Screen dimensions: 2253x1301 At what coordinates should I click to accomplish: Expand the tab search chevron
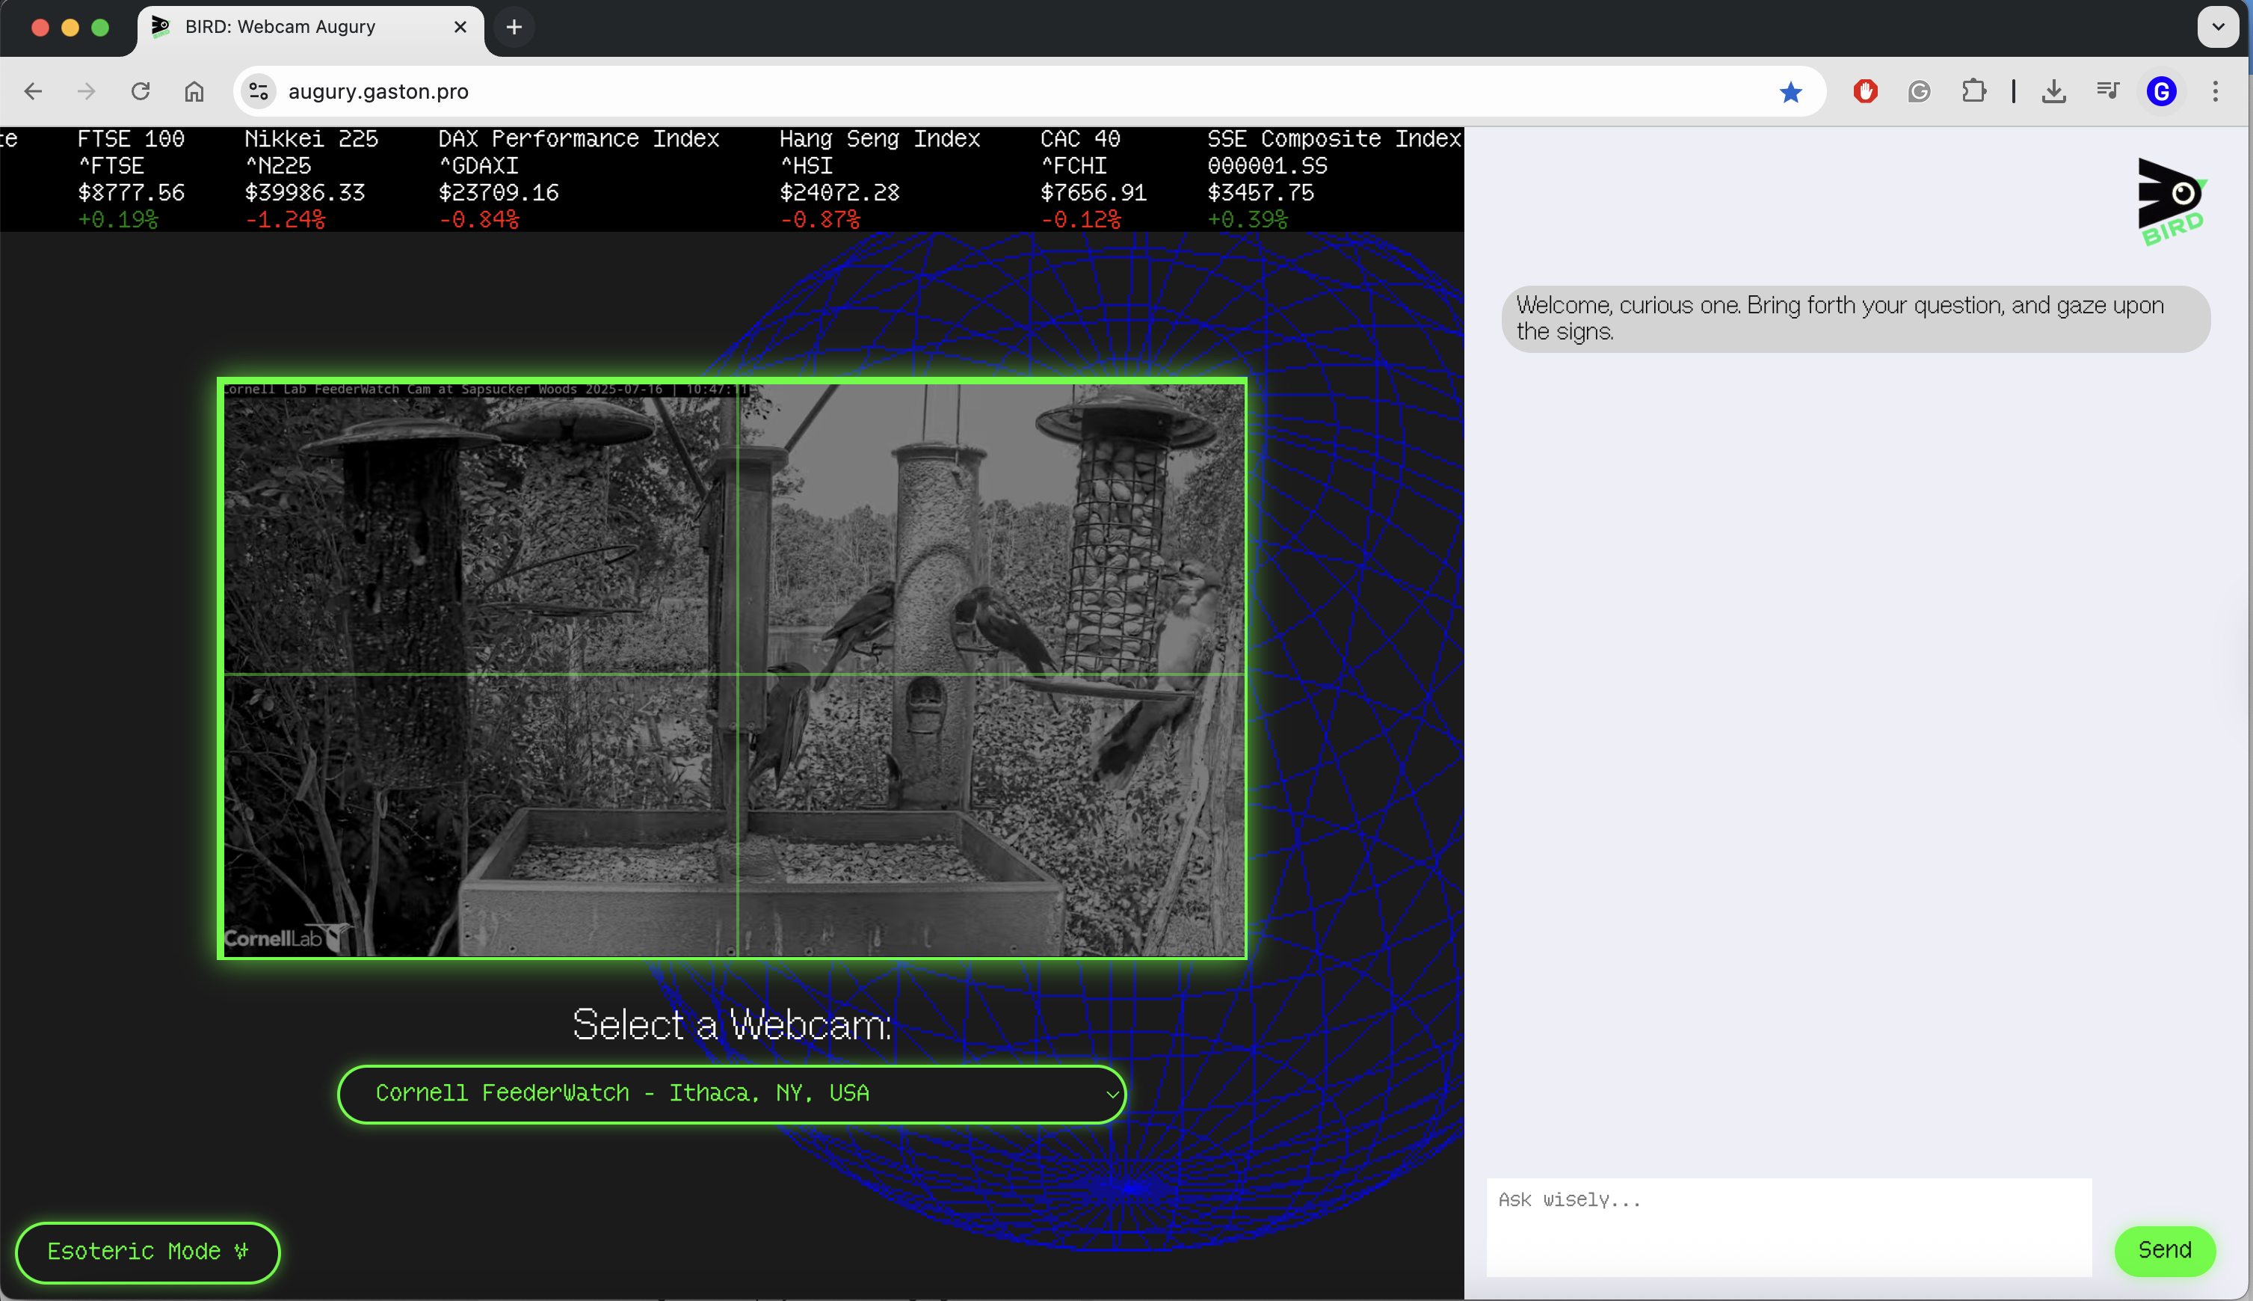click(2217, 27)
